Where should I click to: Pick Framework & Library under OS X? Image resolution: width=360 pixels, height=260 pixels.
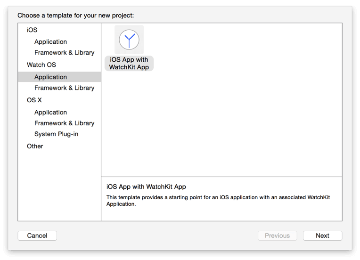pyautogui.click(x=64, y=123)
